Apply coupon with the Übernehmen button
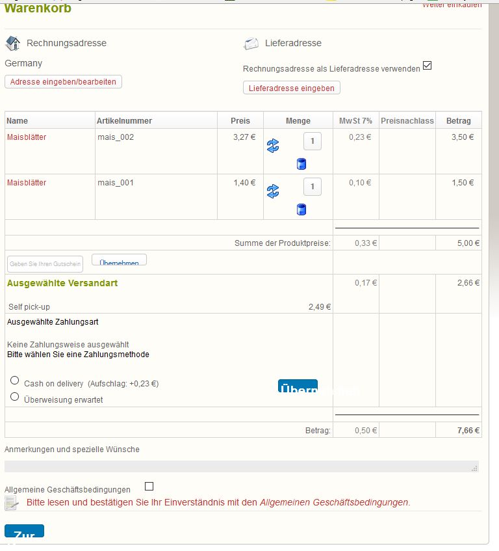 click(120, 260)
